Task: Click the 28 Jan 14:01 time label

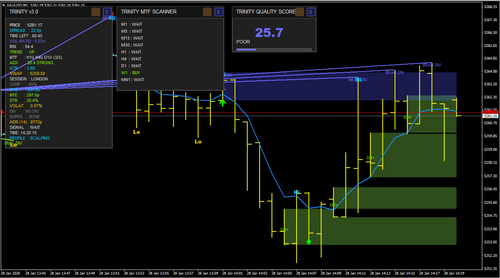Action: click(233, 273)
